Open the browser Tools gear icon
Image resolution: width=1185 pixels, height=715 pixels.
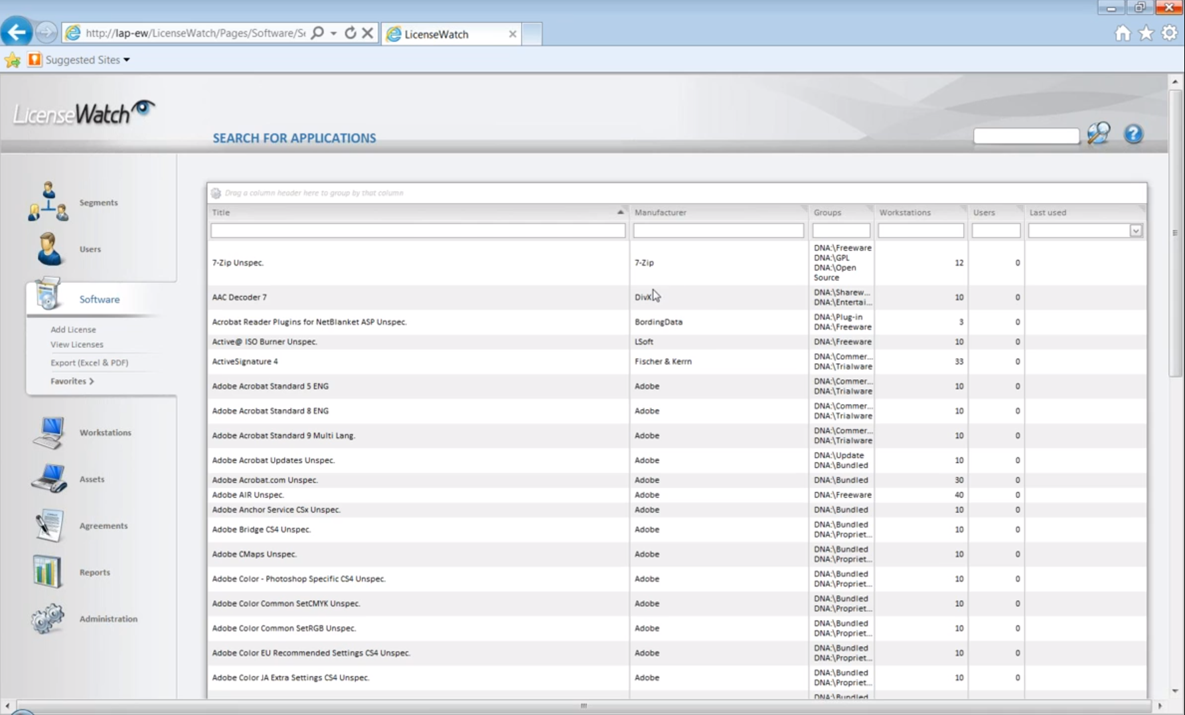point(1170,33)
